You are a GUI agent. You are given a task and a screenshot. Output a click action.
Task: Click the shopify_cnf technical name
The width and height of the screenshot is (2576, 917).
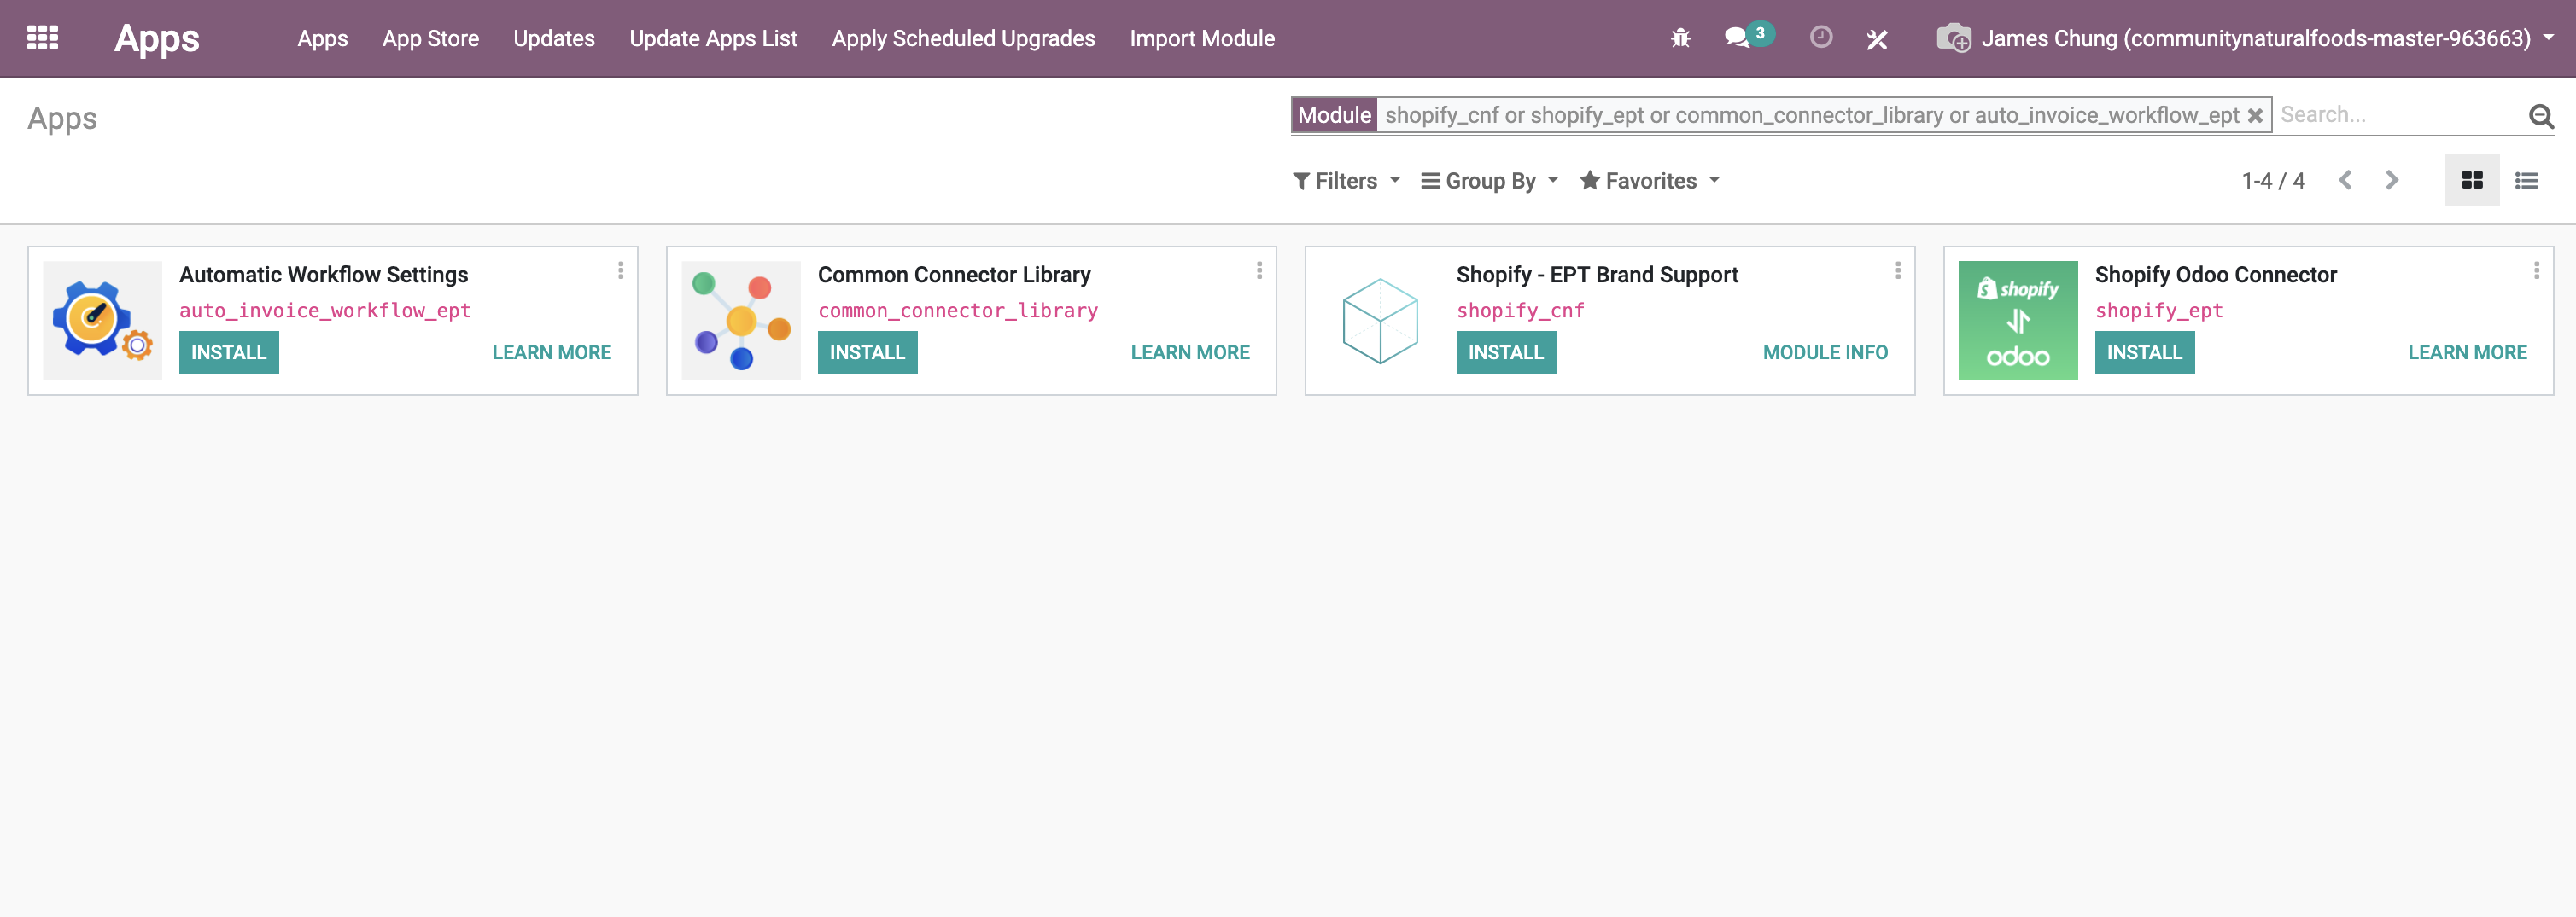pos(1520,311)
